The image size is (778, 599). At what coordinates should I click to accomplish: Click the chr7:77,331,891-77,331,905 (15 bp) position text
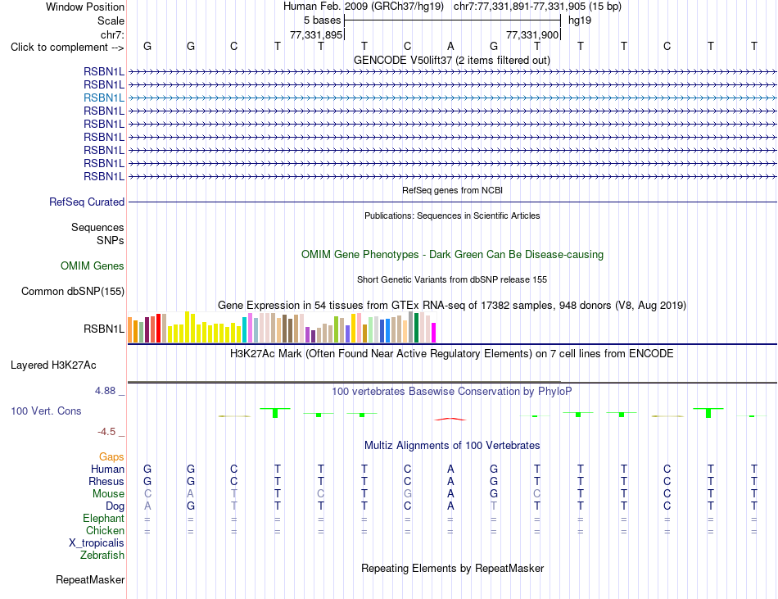[537, 7]
